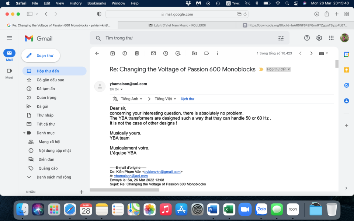Viewport: 354px width, 221px height.
Task: Open Tất cả thư all mail
Action: point(55,124)
